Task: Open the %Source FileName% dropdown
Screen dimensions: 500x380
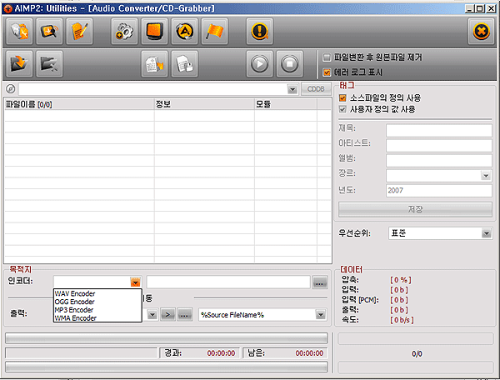Action: 321,315
